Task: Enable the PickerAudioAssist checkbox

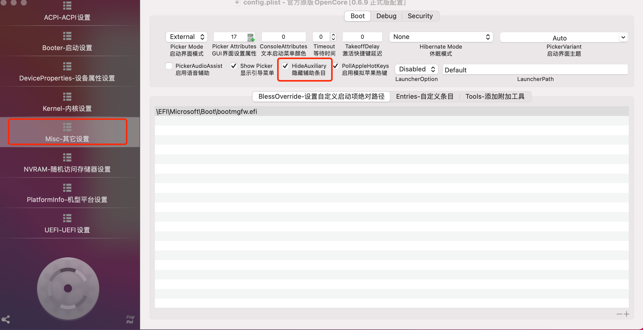Action: (x=169, y=66)
